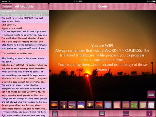The width and height of the screenshot is (156, 117).
Task: Select quote 'Stop looking at what others have'
Action: pyautogui.click(x=24, y=60)
